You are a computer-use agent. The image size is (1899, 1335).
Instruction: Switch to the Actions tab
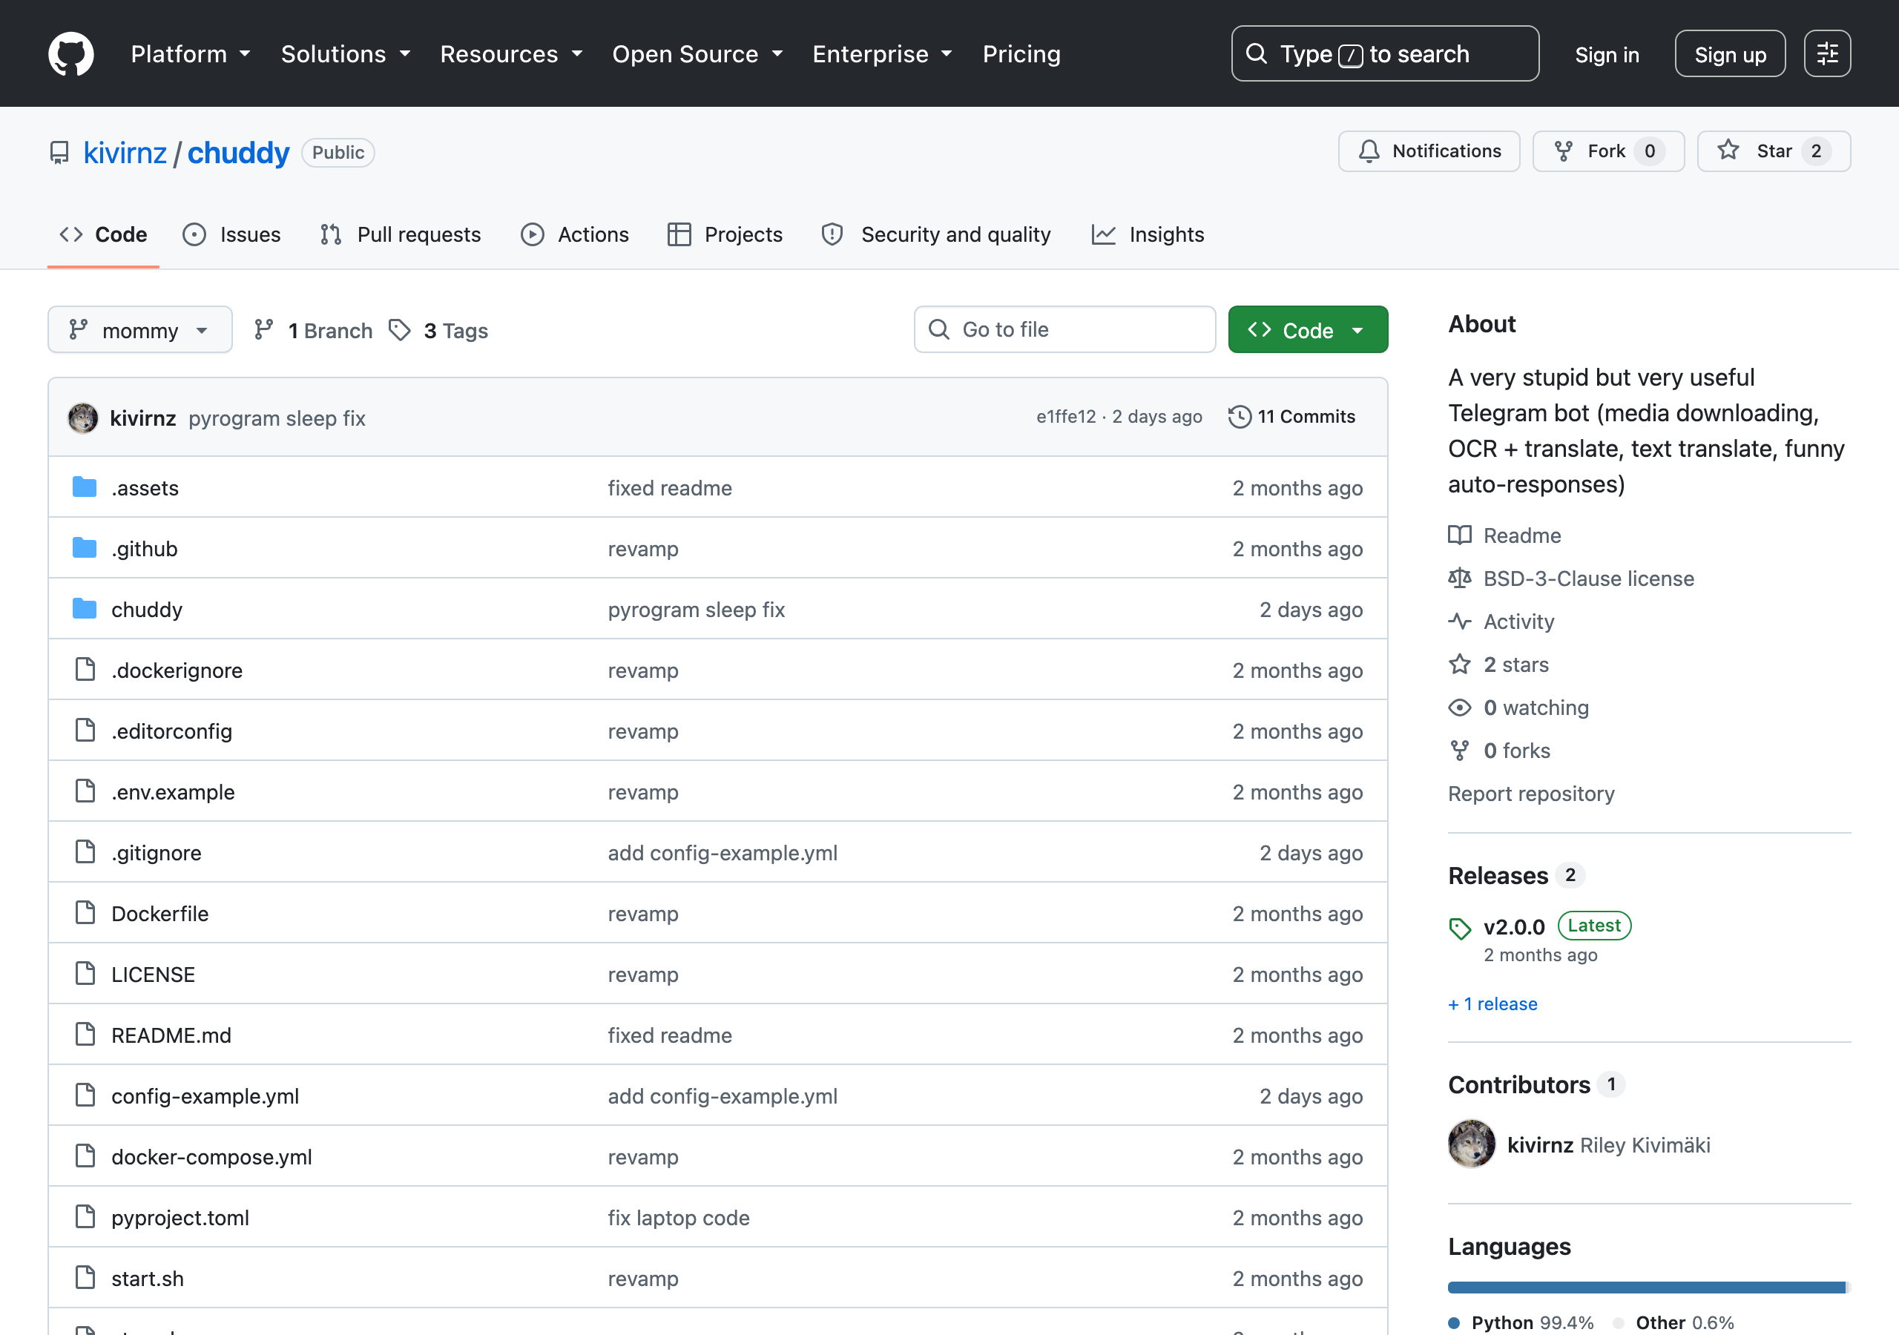tap(575, 235)
